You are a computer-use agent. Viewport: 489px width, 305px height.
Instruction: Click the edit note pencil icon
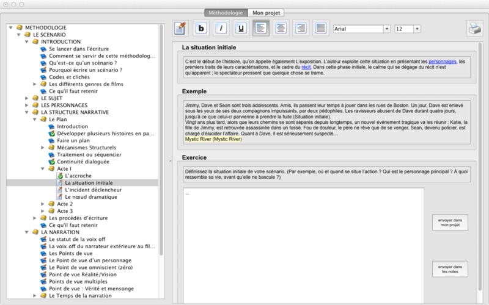pyautogui.click(x=180, y=28)
